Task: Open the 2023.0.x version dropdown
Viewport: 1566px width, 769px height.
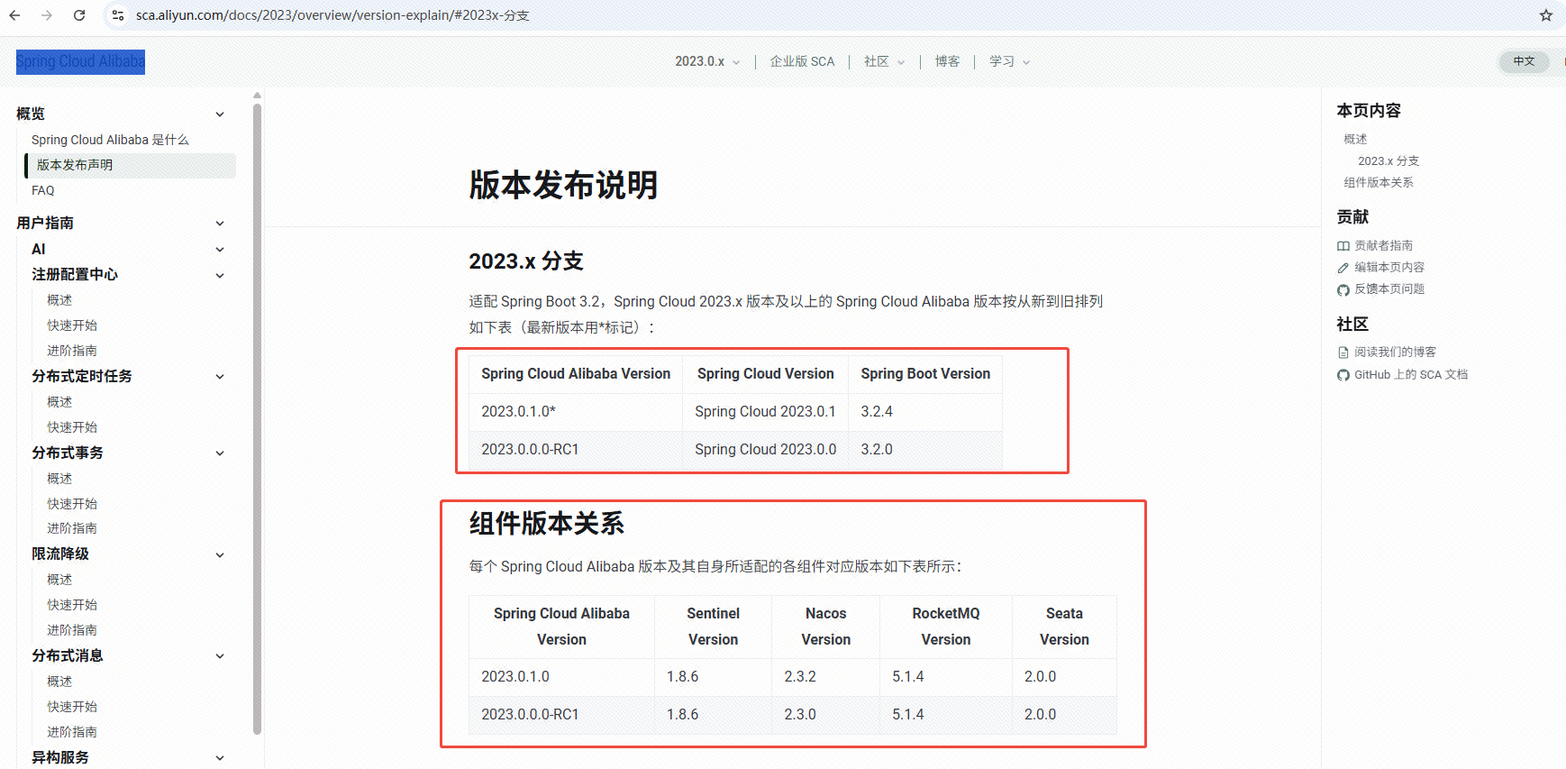Action: pyautogui.click(x=707, y=61)
